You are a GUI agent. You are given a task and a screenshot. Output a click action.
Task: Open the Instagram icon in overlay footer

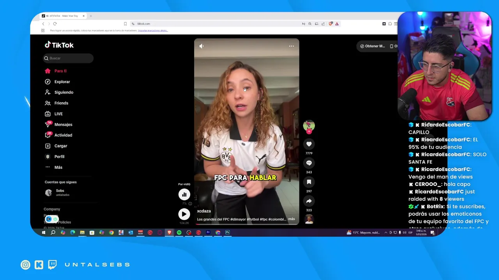pyautogui.click(x=25, y=265)
